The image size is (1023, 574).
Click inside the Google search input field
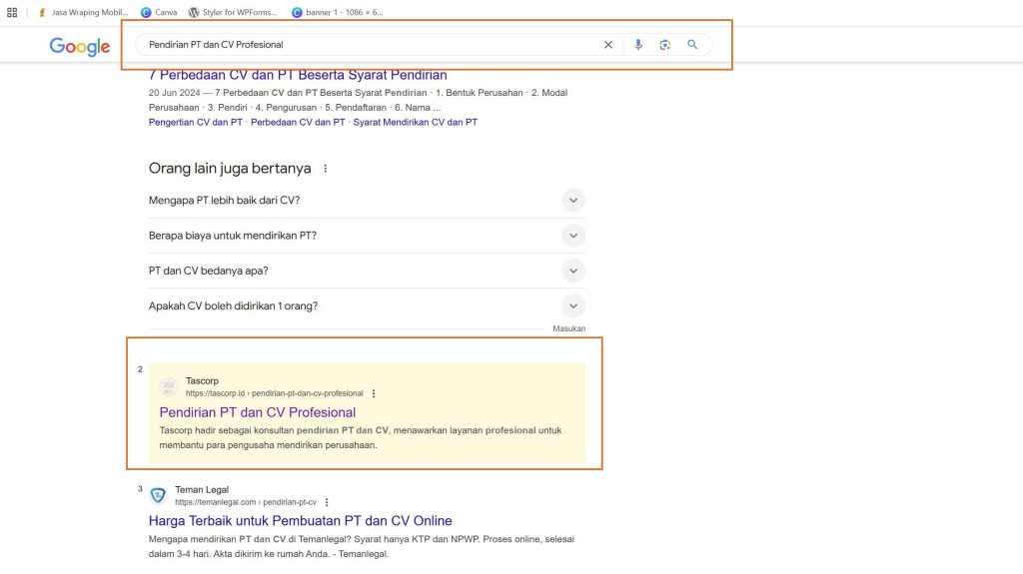370,45
